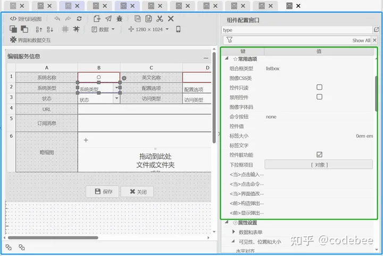Collapse the 常用选项 section

pyautogui.click(x=227, y=59)
